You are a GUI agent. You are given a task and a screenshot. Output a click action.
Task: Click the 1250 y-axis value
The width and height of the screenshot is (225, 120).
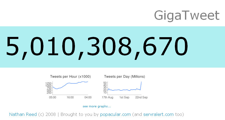pyautogui.click(x=48, y=83)
